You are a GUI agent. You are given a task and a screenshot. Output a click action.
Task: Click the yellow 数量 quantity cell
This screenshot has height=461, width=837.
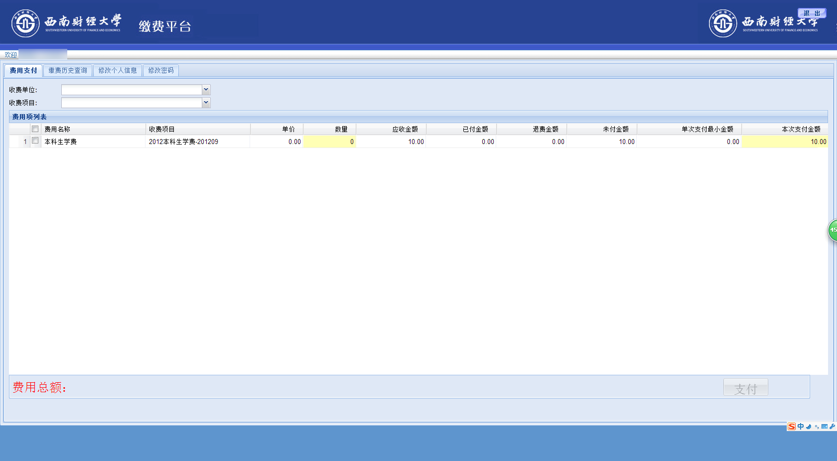329,142
